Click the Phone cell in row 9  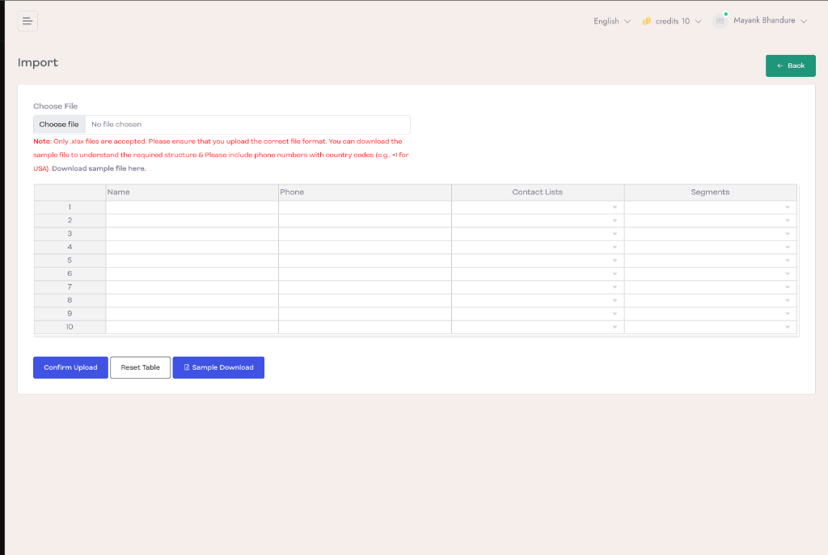(365, 314)
